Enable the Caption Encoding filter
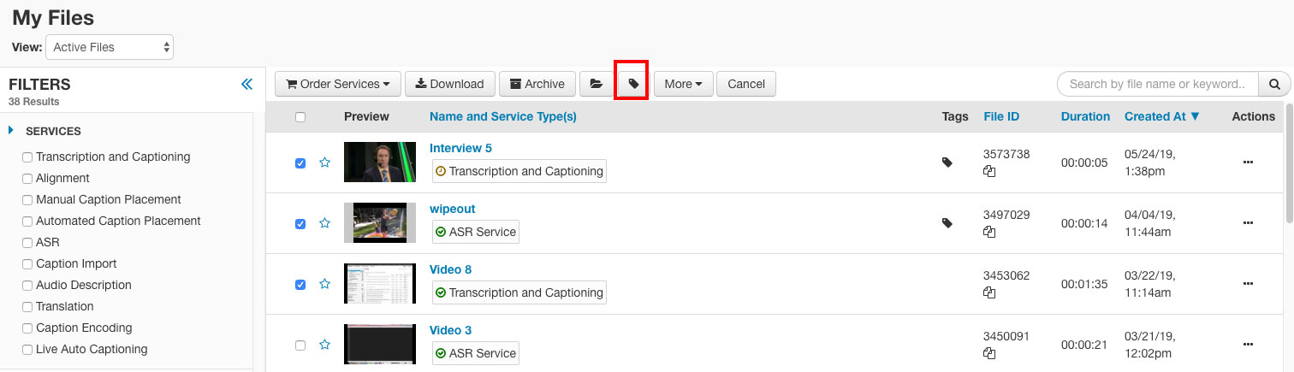This screenshot has height=372, width=1294. click(x=27, y=328)
